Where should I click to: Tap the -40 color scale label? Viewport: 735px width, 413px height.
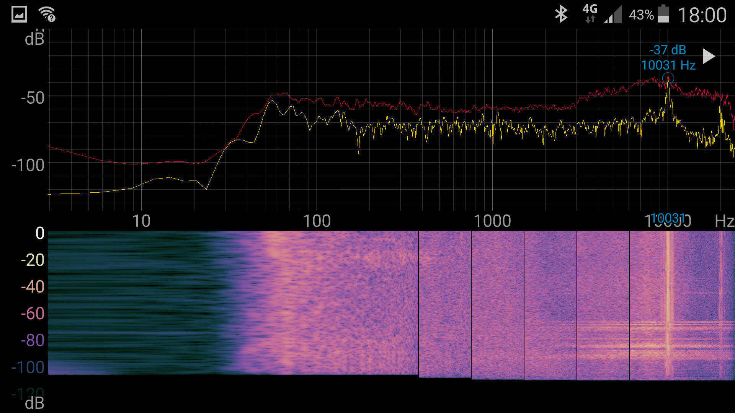click(33, 287)
